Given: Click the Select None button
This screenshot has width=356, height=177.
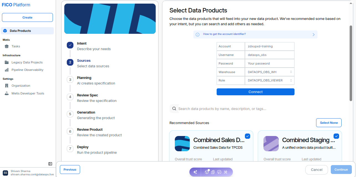Looking at the screenshot, I should point(329,123).
